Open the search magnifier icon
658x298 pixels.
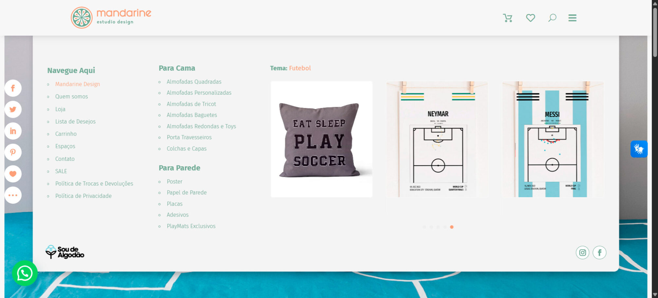point(552,18)
